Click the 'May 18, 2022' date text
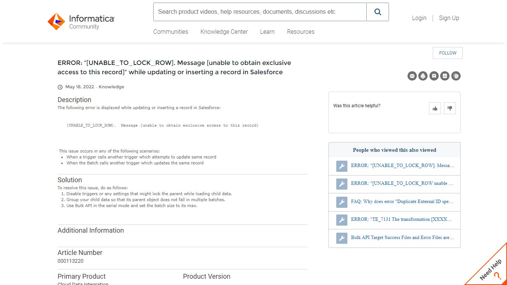Viewport: 507px width, 285px height. tap(80, 87)
